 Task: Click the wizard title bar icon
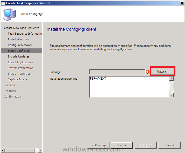pyautogui.click(x=3, y=3)
